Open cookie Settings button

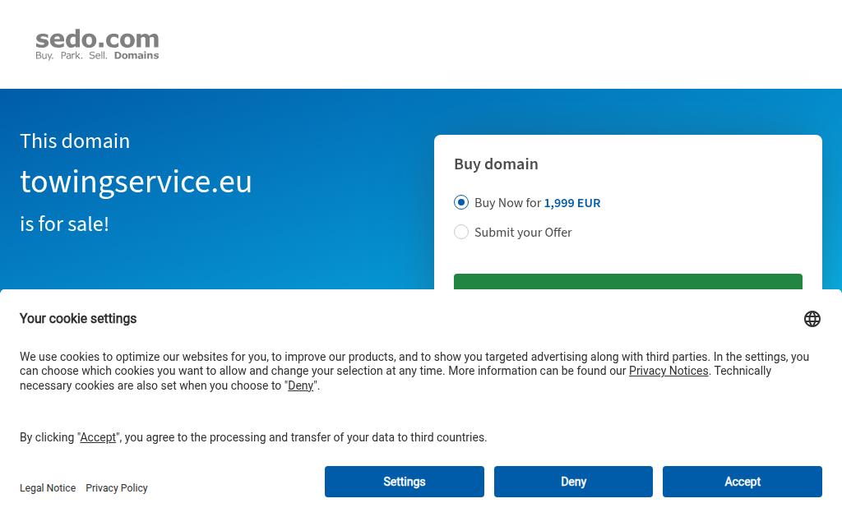point(404,482)
